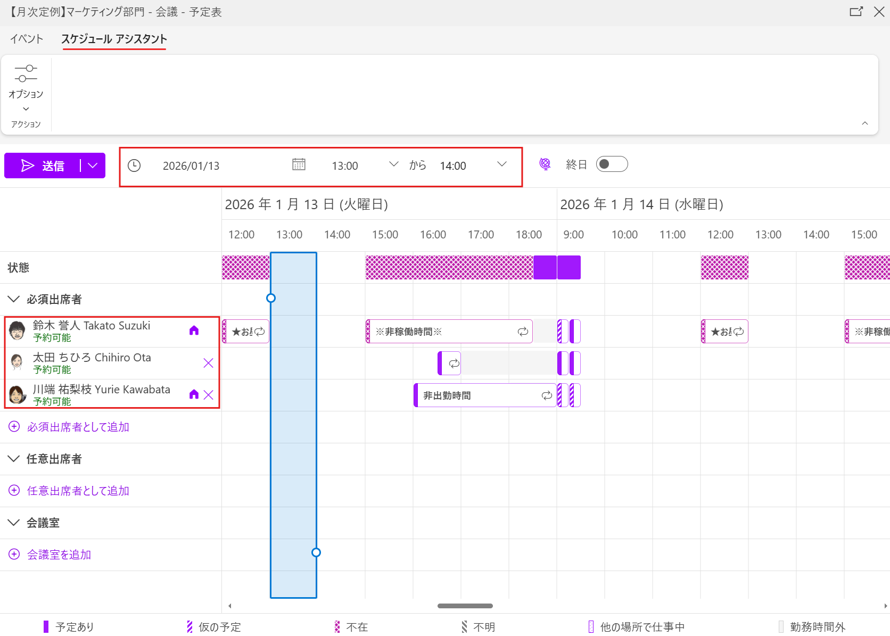The width and height of the screenshot is (890, 636).
Task: Open the send options dropdown arrow
Action: point(93,166)
